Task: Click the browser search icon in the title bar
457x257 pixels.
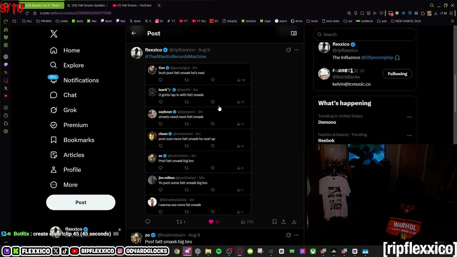Action: click(x=432, y=5)
